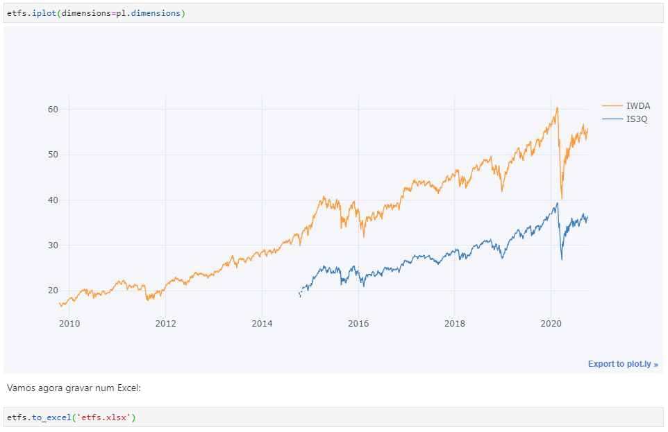Click the 30 y-axis tick label

point(53,245)
